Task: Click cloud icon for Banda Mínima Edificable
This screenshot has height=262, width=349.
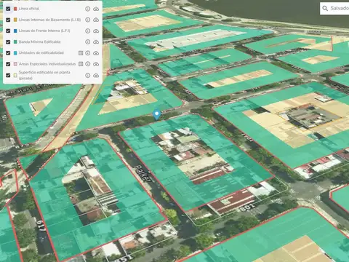Action: point(96,42)
